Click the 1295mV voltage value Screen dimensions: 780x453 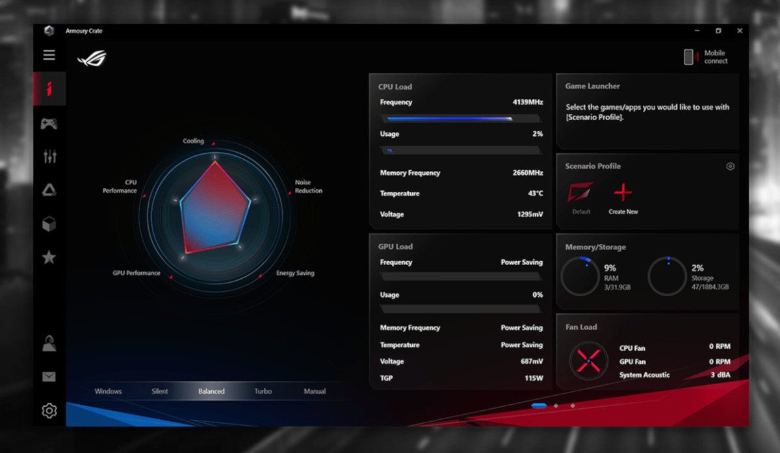point(530,214)
